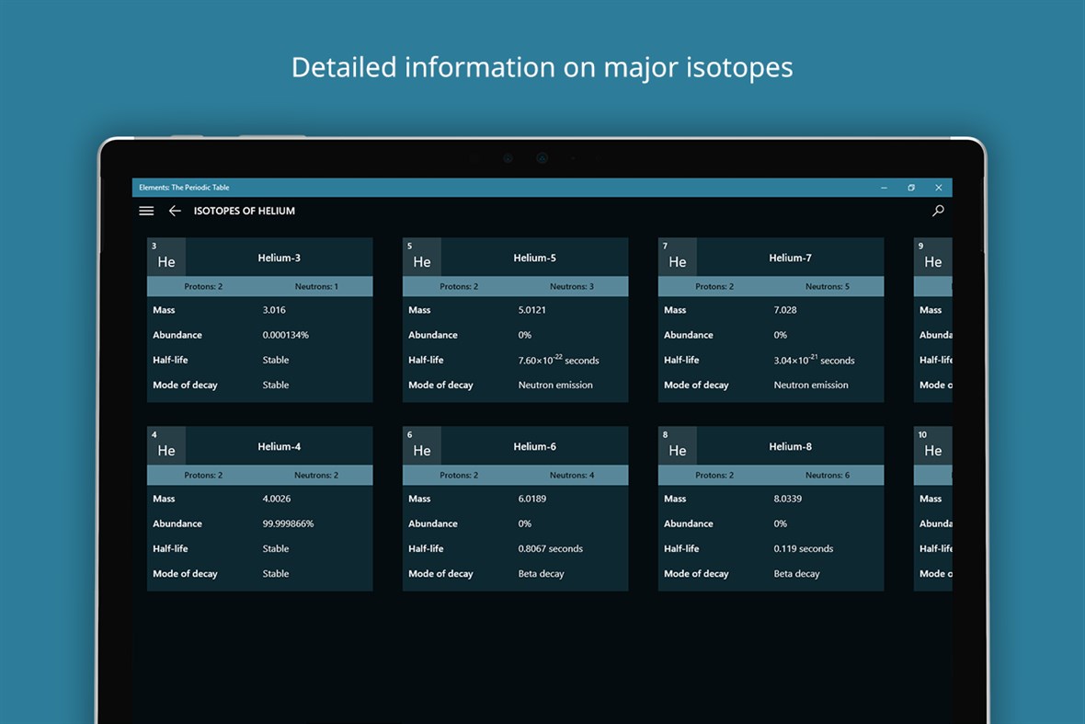Click the mass value 4.0026
The image size is (1085, 724).
tap(276, 499)
